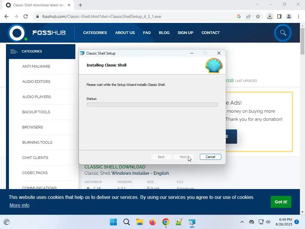Click the Classic Shell Setup title icon
Viewport: 305px width, 229px height.
[82, 53]
